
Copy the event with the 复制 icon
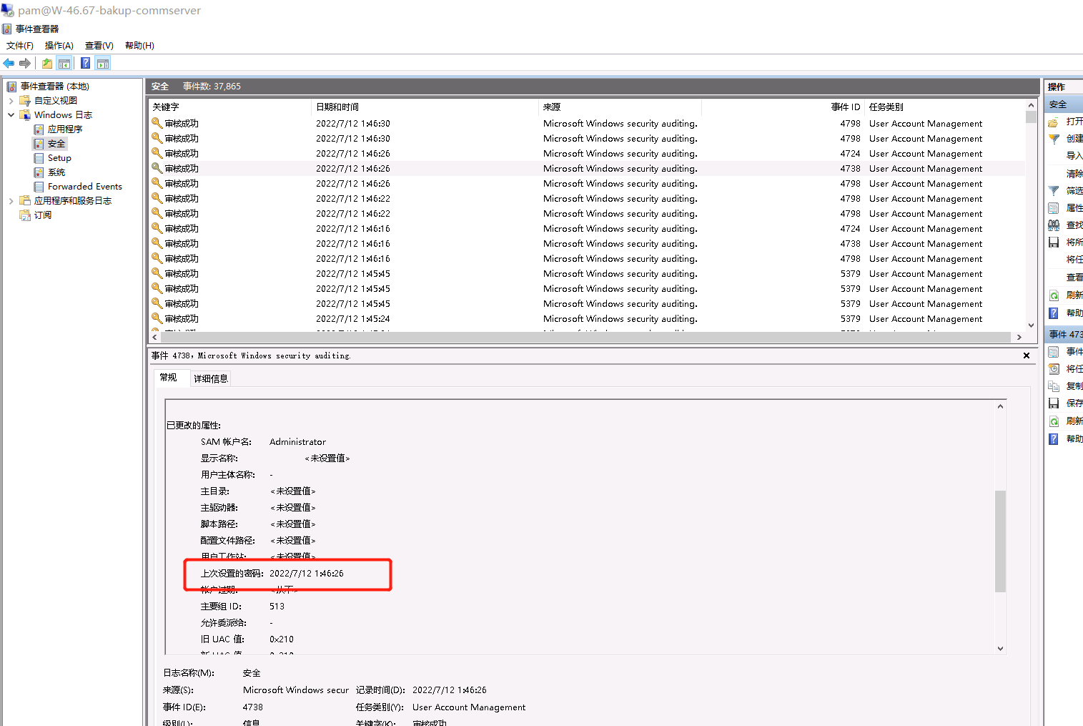(1053, 386)
